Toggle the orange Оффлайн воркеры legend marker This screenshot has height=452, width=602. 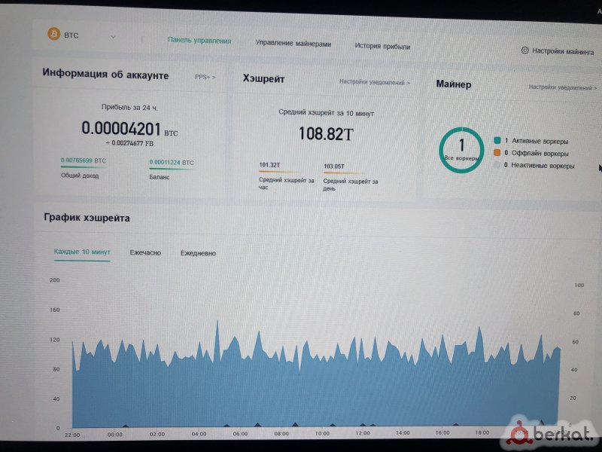pos(497,153)
